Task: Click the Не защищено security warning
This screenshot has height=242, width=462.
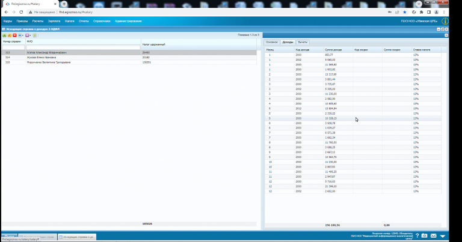Action: tap(42, 13)
